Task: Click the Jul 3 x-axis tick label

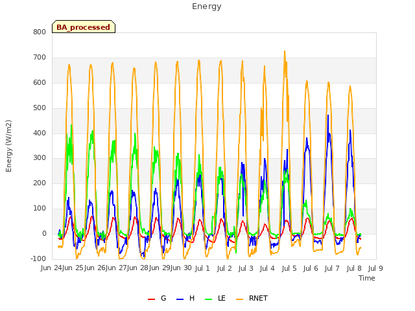Action: [246, 268]
